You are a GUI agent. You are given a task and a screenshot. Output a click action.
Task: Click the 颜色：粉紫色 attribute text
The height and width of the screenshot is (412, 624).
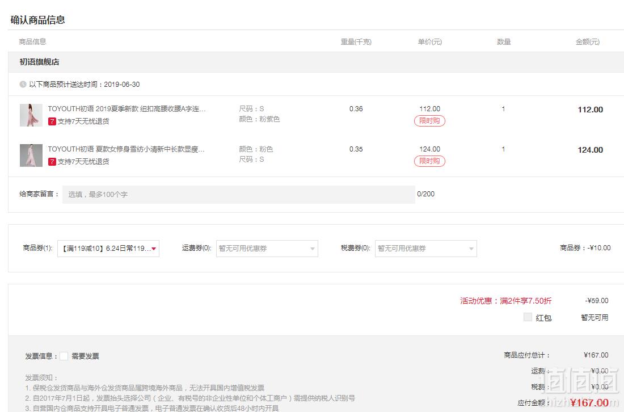[x=259, y=119]
